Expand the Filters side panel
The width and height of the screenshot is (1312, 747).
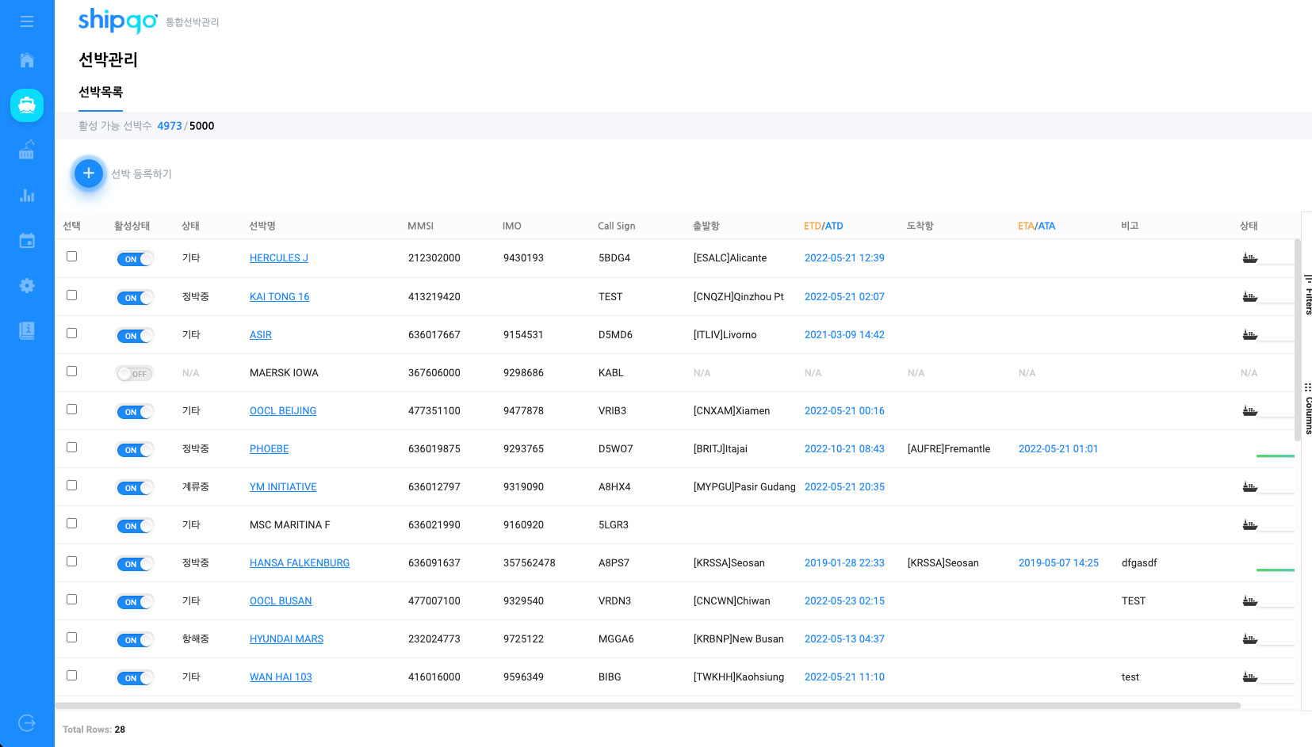click(1307, 295)
